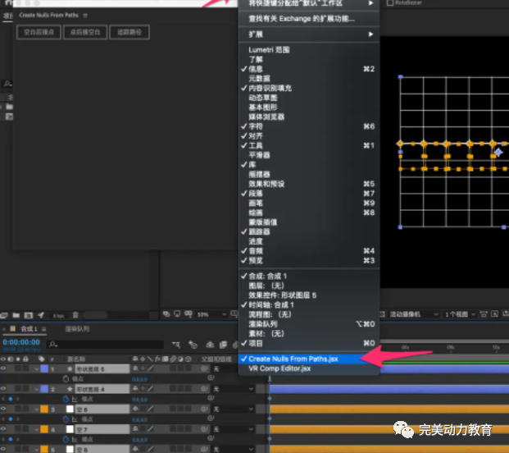Viewport: 509px width, 453px height.
Task: Click 查找有关 Exchange 的扩展功能 menu item
Action: 309,19
